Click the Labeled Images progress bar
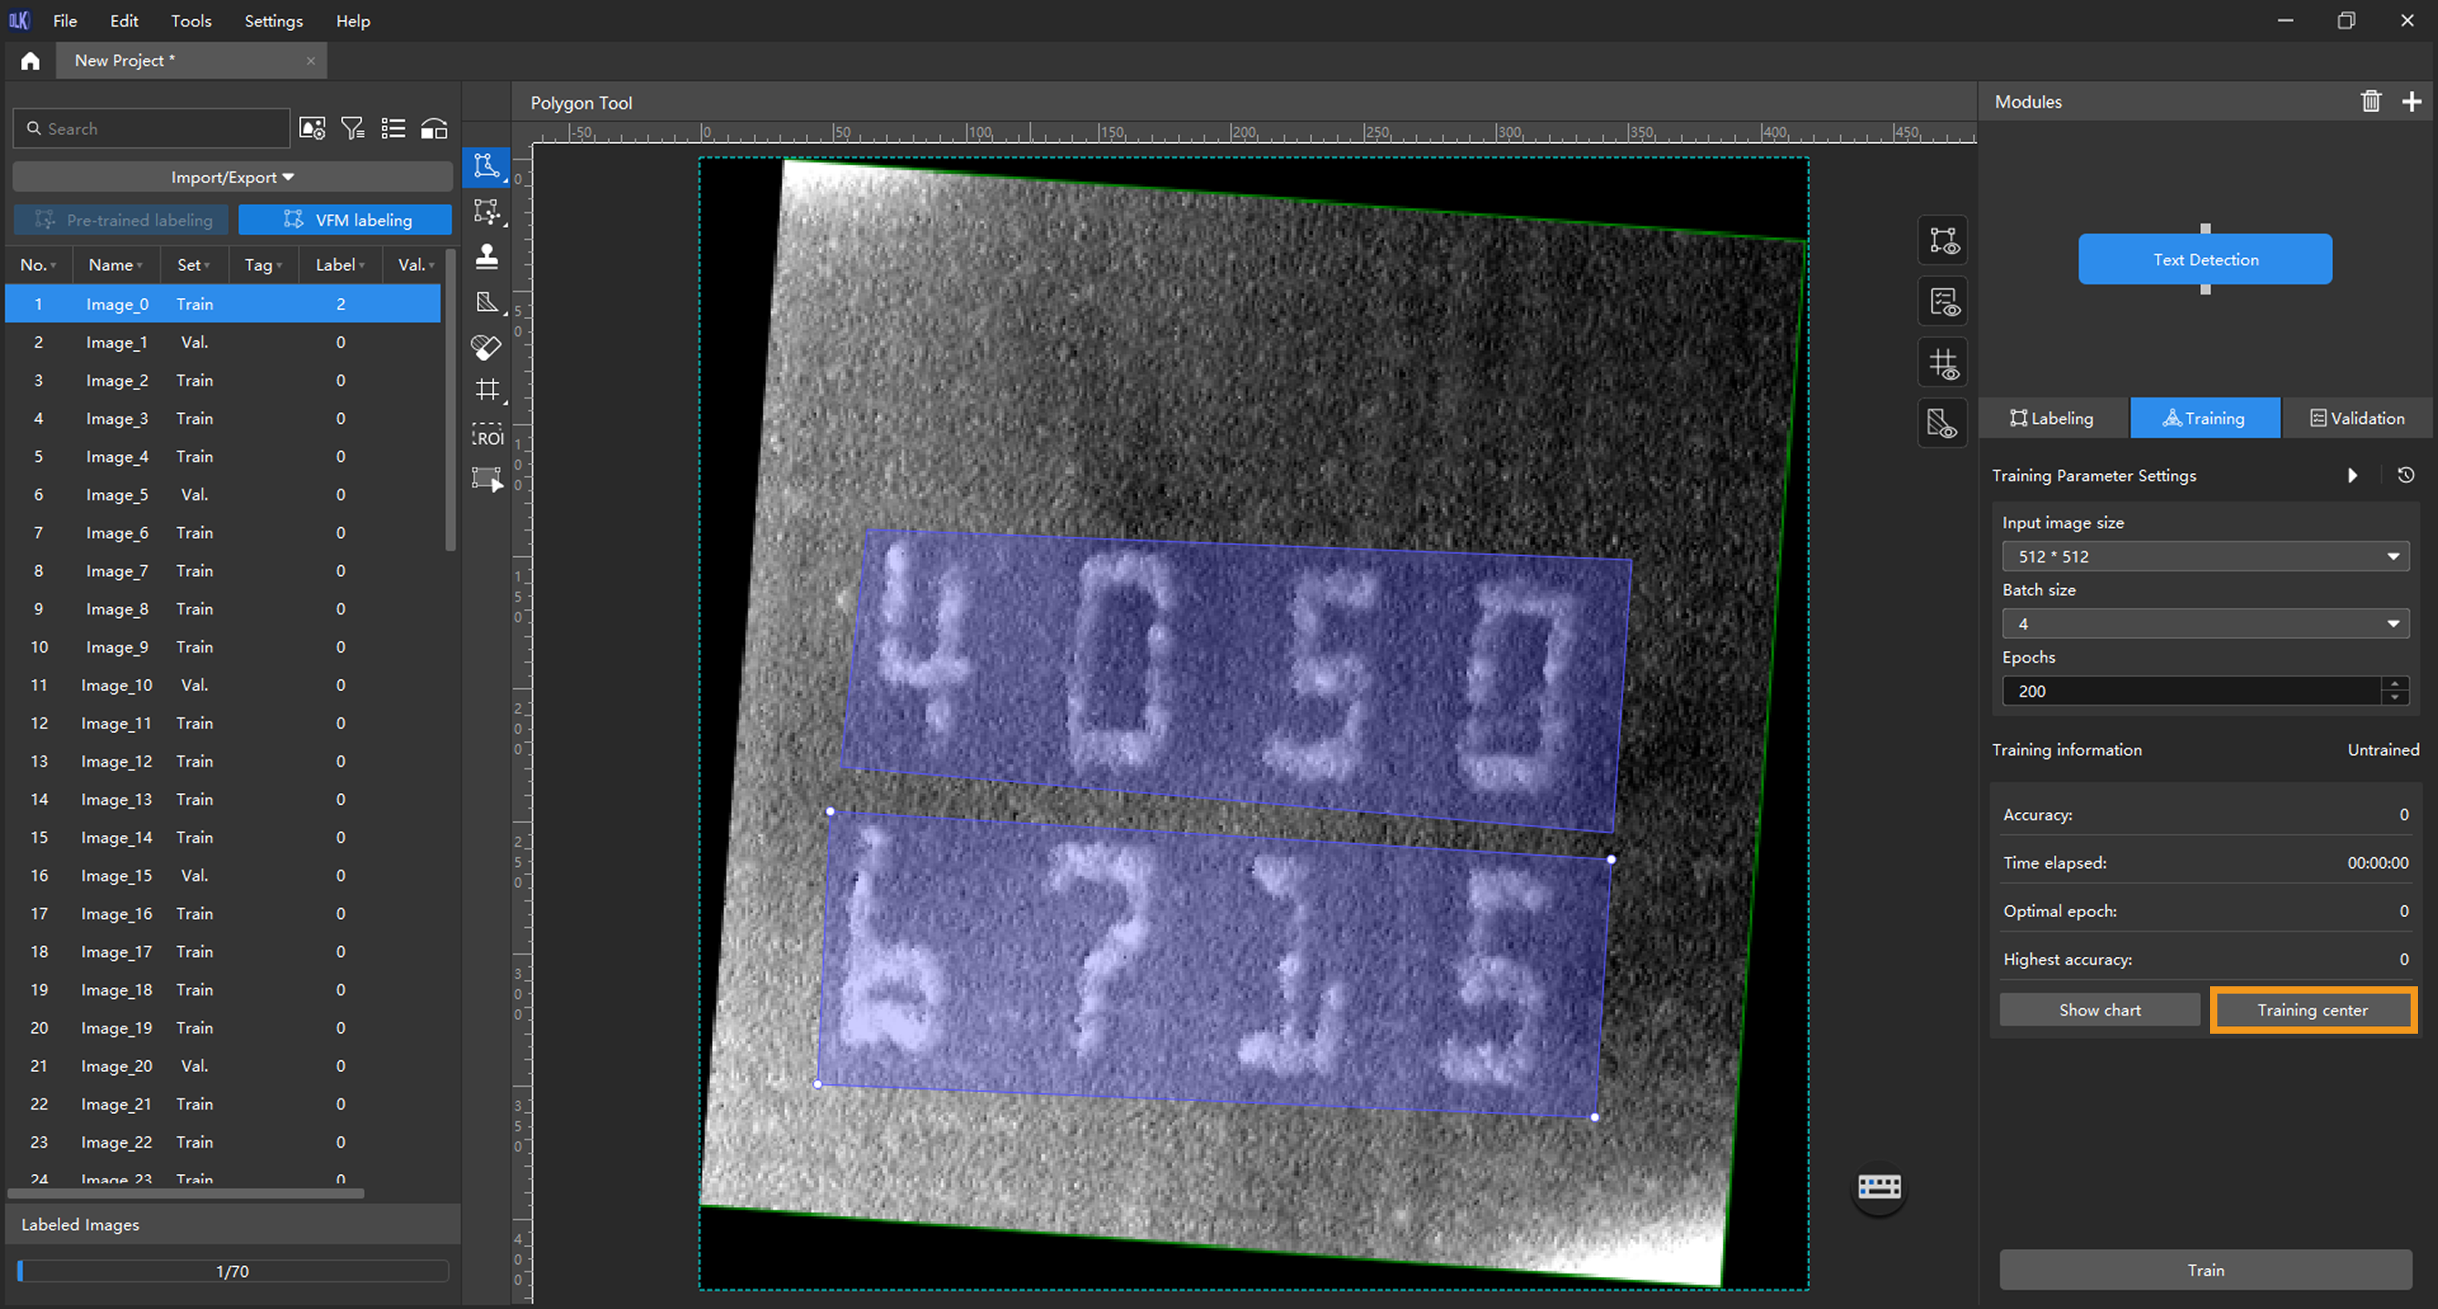Screen dimensions: 2438x1309 pos(232,1271)
